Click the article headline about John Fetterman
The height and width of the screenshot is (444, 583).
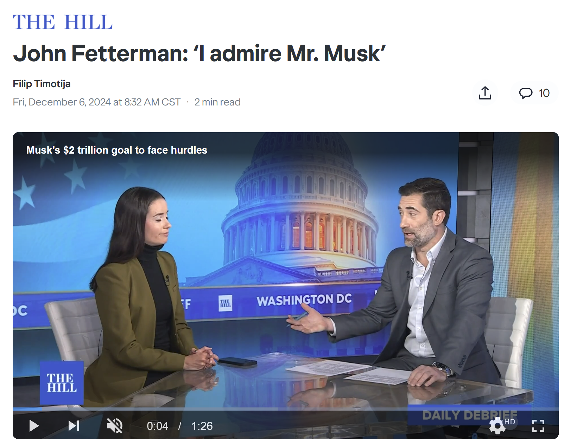click(199, 53)
